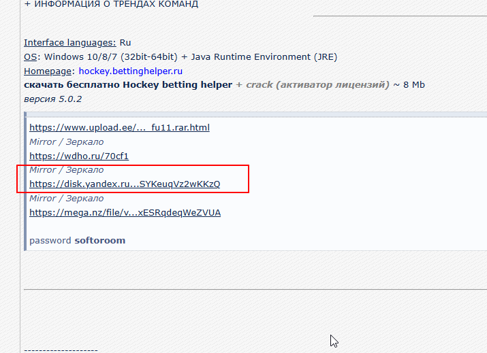Click the 'Interface languages:' label

pyautogui.click(x=70, y=43)
